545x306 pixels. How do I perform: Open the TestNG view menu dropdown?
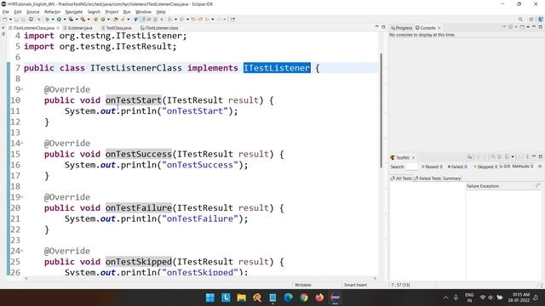(x=513, y=156)
